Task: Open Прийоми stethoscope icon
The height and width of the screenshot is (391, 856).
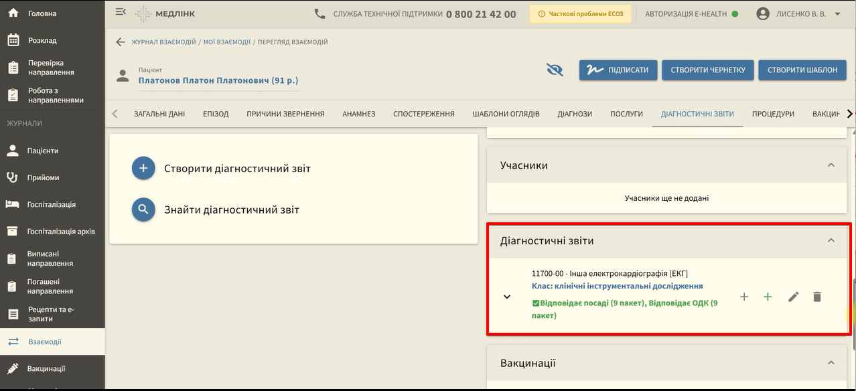Action: [13, 177]
